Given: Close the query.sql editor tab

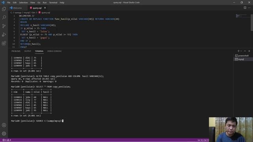Looking at the screenshot, I should (45, 8).
